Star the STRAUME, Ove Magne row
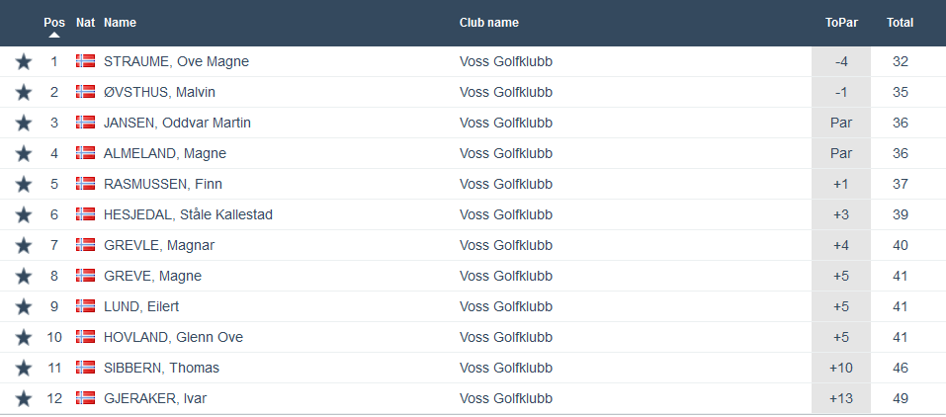The width and height of the screenshot is (946, 417). (24, 62)
